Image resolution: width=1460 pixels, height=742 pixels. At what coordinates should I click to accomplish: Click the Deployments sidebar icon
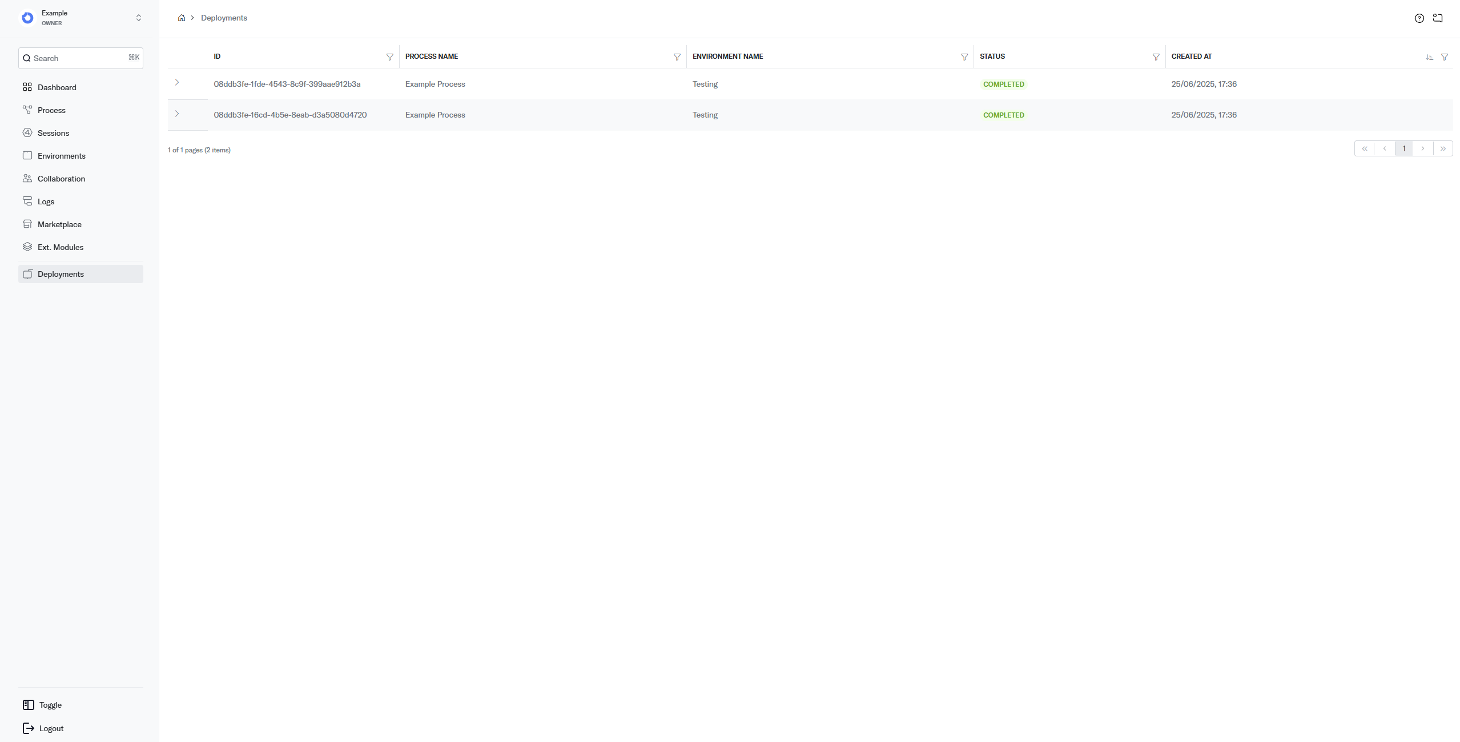point(27,274)
